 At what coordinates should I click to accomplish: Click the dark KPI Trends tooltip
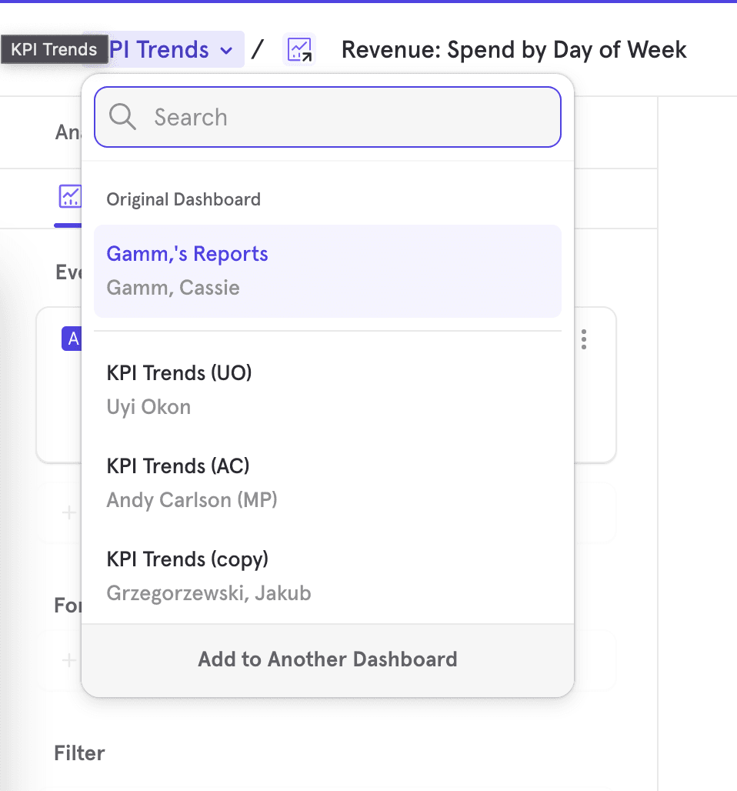(53, 50)
